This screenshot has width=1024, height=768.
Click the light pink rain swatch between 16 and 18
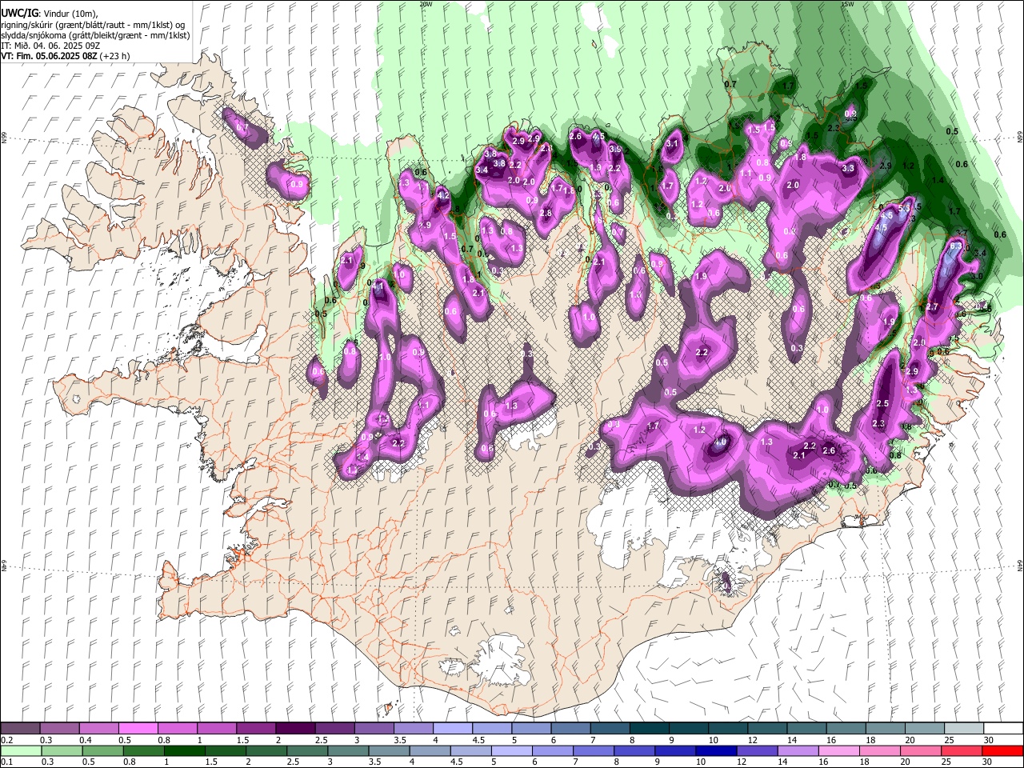(x=838, y=750)
